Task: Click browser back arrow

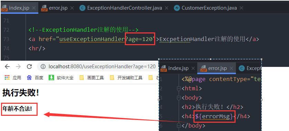Action: [x=7, y=67]
